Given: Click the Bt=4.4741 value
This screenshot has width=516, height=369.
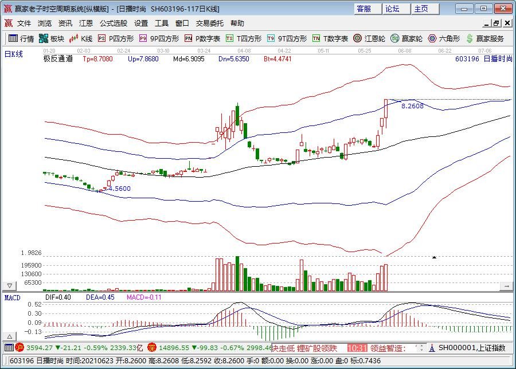Looking at the screenshot, I should [277, 59].
